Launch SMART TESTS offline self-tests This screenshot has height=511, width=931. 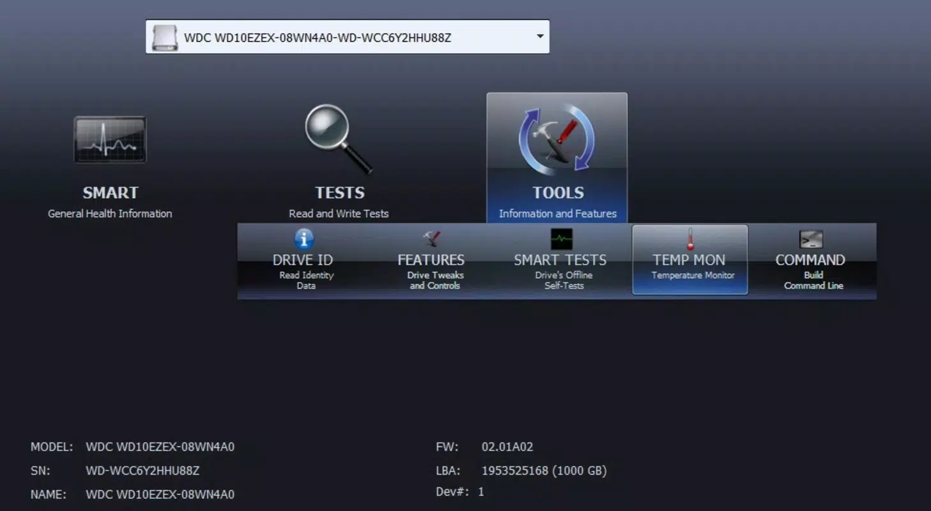tap(560, 260)
